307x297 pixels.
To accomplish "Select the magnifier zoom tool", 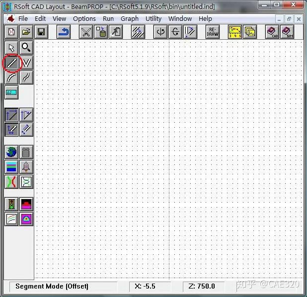I will [x=26, y=48].
